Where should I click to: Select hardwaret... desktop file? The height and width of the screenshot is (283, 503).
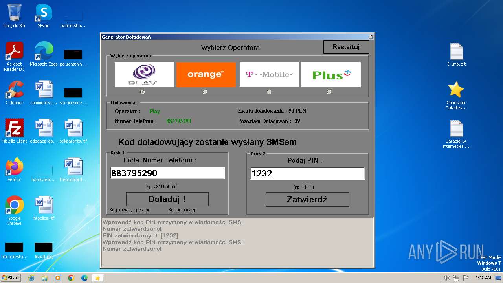(x=44, y=173)
